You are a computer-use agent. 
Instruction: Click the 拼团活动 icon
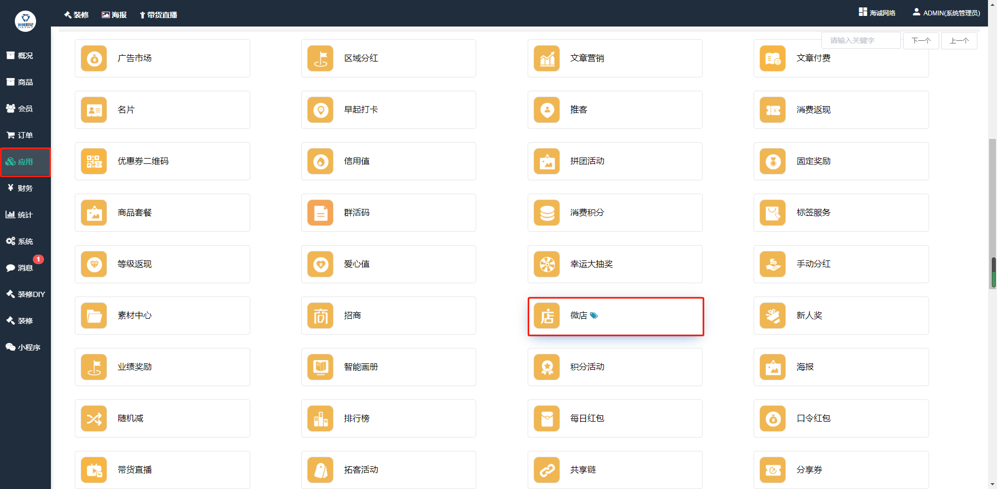547,161
